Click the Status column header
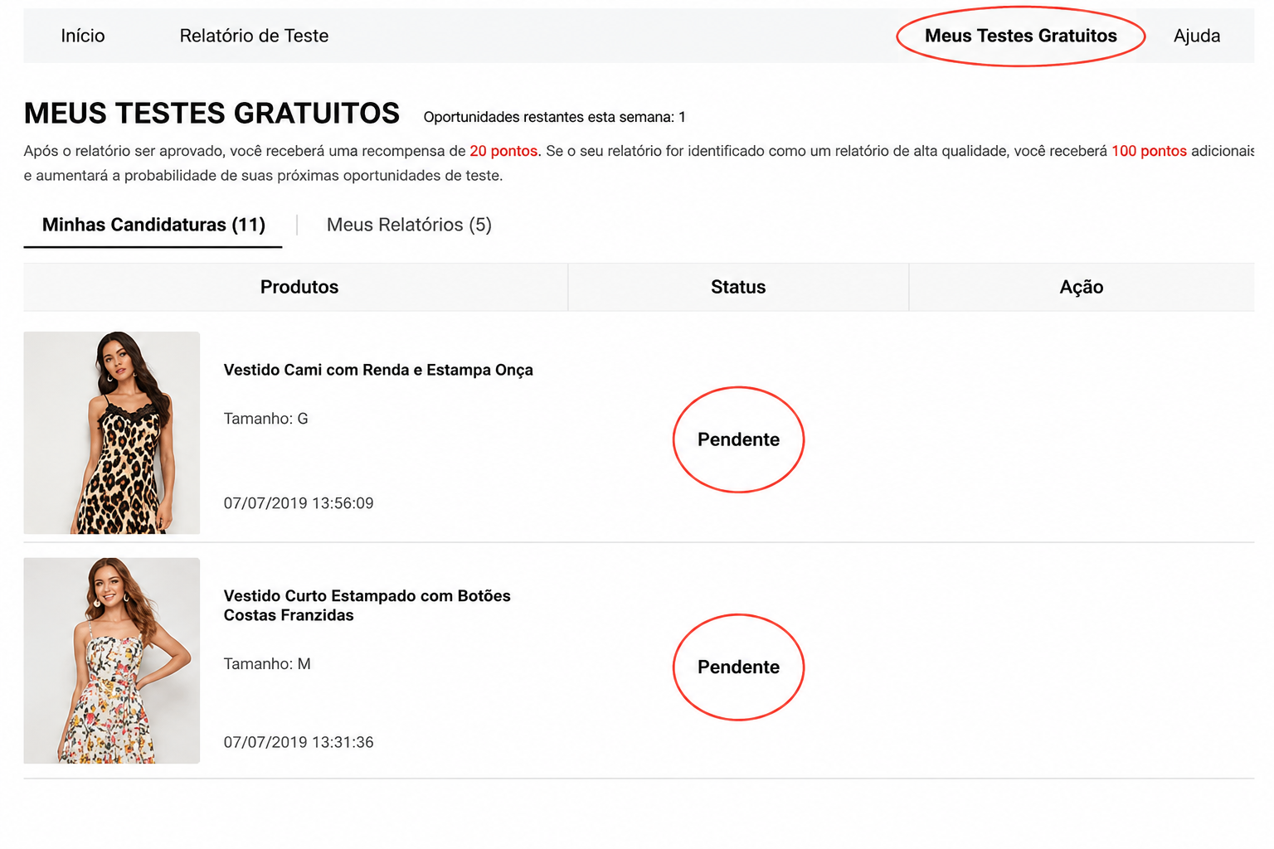 (738, 287)
